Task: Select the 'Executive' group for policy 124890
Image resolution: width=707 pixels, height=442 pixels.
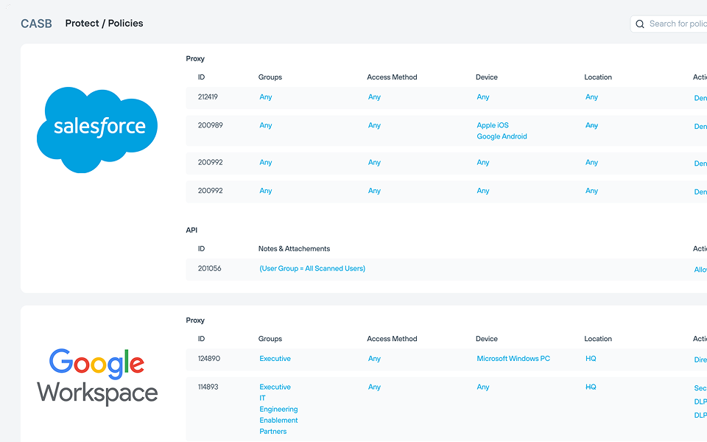Action: click(275, 359)
